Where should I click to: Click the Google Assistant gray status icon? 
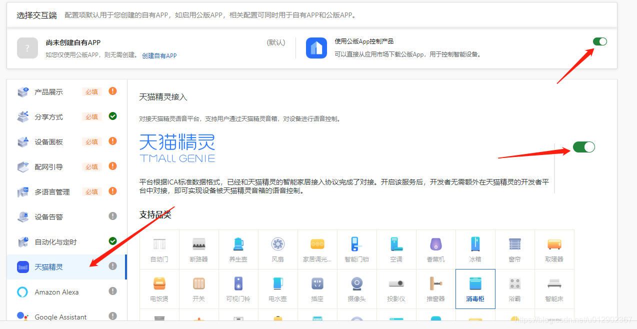tap(113, 316)
